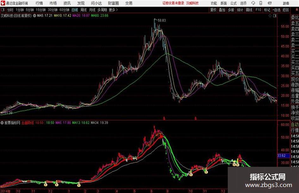Viewport: 299px width, 193px height.
Task: Open the 行情 menu
Action: click(x=39, y=3)
